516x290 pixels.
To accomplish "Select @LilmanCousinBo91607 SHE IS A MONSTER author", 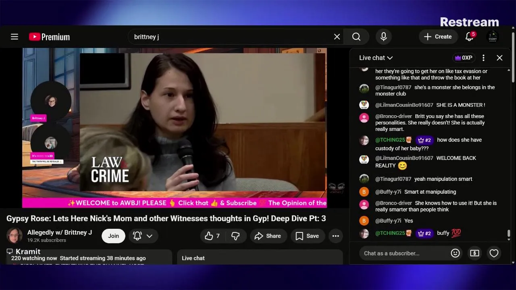I will (x=404, y=105).
